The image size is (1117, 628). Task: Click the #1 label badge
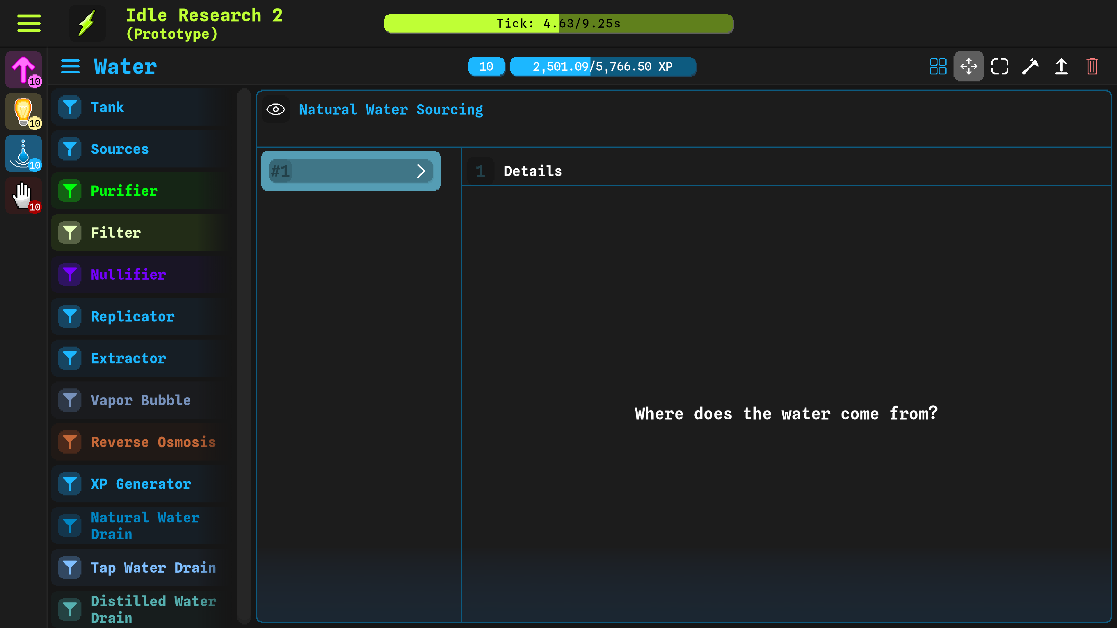click(x=280, y=171)
